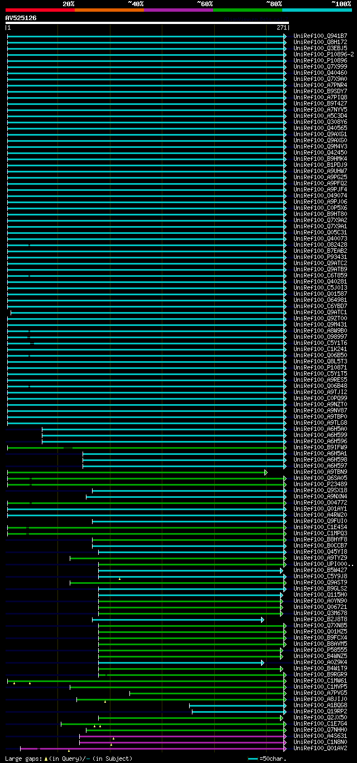Click the UniRef100_Q2JX50 entry
357x763 pixels.
click(x=320, y=717)
